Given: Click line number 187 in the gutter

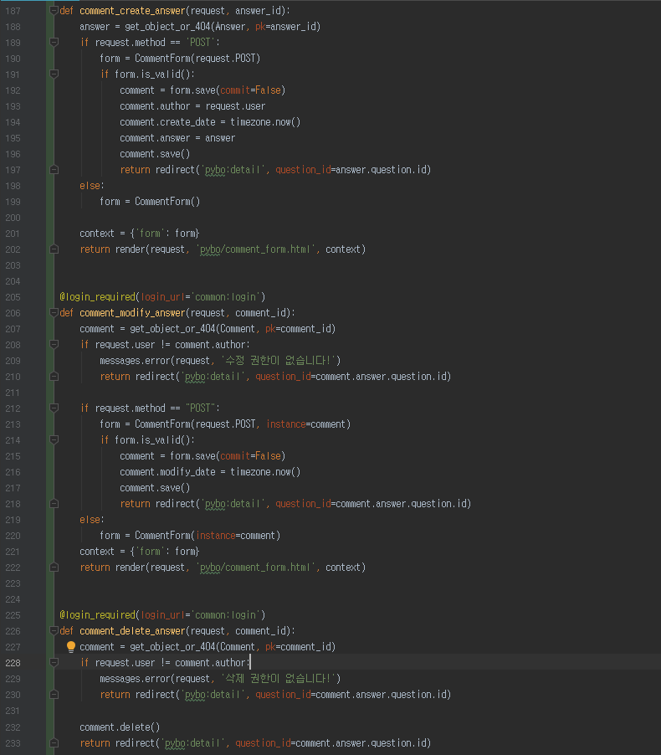Looking at the screenshot, I should (x=13, y=11).
